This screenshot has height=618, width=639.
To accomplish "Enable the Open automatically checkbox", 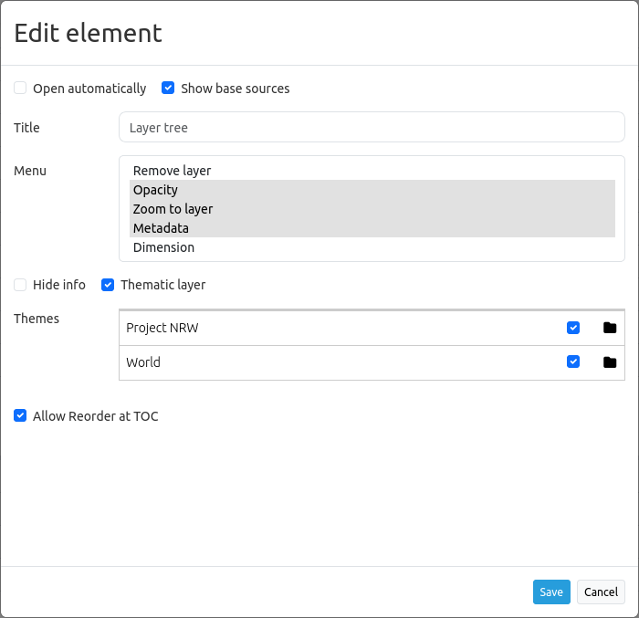I will pos(20,89).
